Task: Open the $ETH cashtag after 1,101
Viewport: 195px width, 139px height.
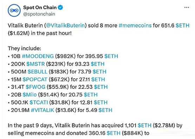Action: coord(144,125)
